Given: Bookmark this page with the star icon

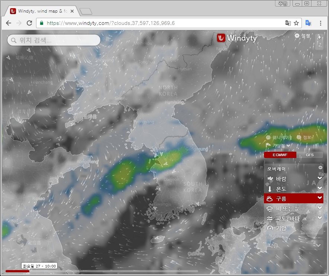Looking at the screenshot, I should [296, 23].
